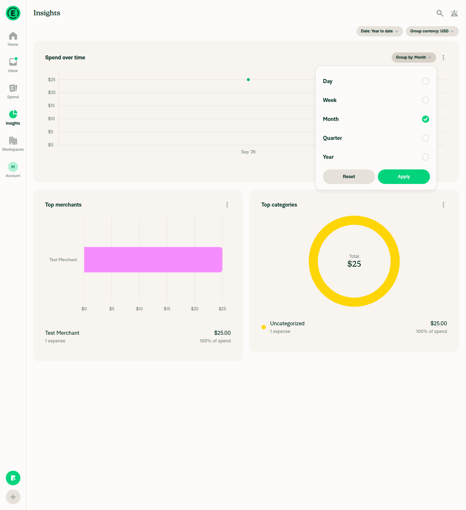Viewport: 466px width, 510px height.
Task: Collapse the Group by: Month dropdown
Action: click(x=414, y=58)
